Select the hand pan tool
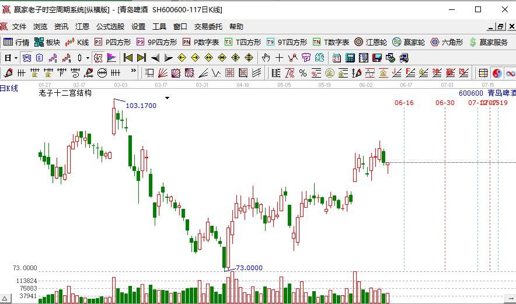516x304 pixels. [x=266, y=58]
